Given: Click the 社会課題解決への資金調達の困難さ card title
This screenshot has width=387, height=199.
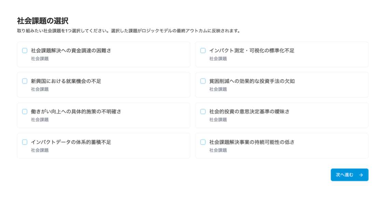Looking at the screenshot, I should tap(71, 51).
